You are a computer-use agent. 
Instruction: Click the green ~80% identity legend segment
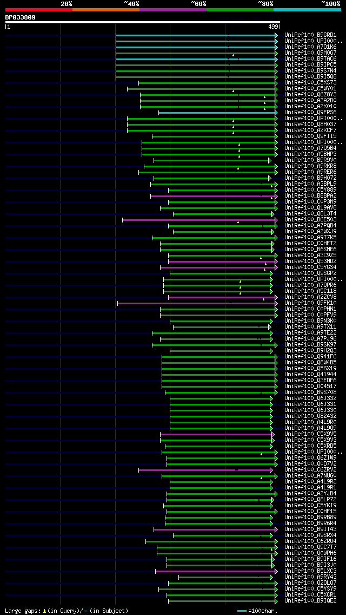point(240,9)
